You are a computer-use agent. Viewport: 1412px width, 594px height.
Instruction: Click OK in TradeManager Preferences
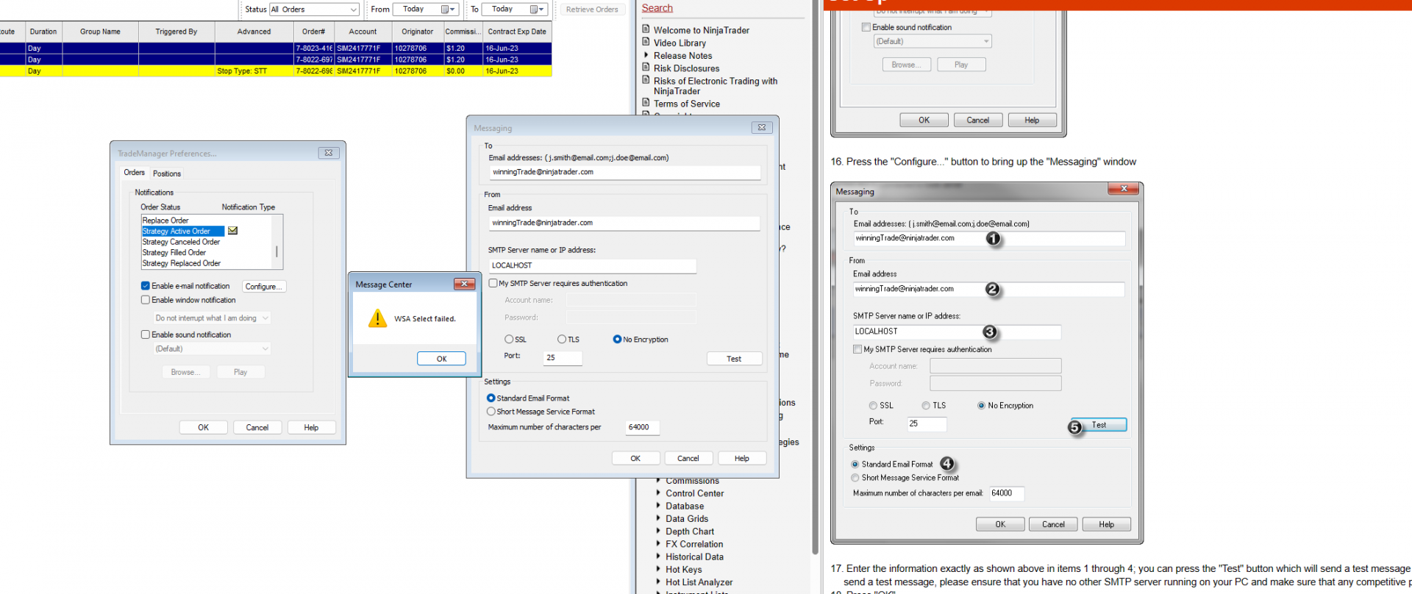point(203,427)
